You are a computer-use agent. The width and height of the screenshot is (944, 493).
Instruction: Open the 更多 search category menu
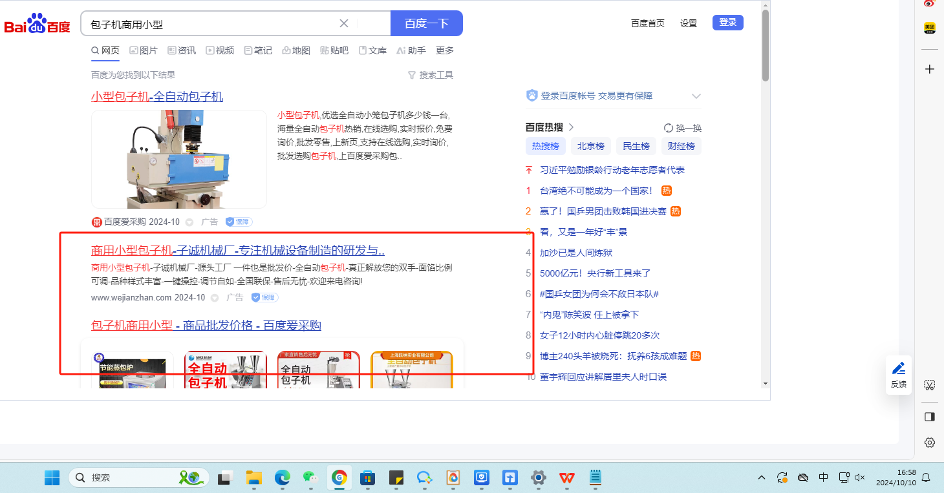tap(445, 50)
